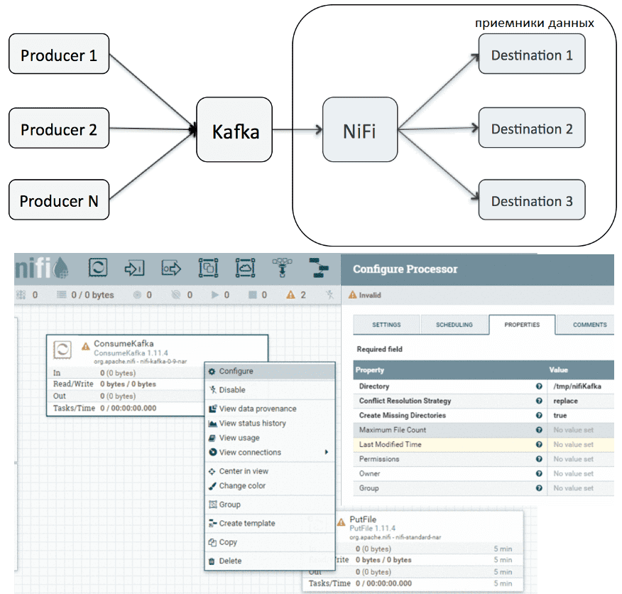The image size is (622, 594).
Task: Click the Destination 2 box
Action: (532, 127)
